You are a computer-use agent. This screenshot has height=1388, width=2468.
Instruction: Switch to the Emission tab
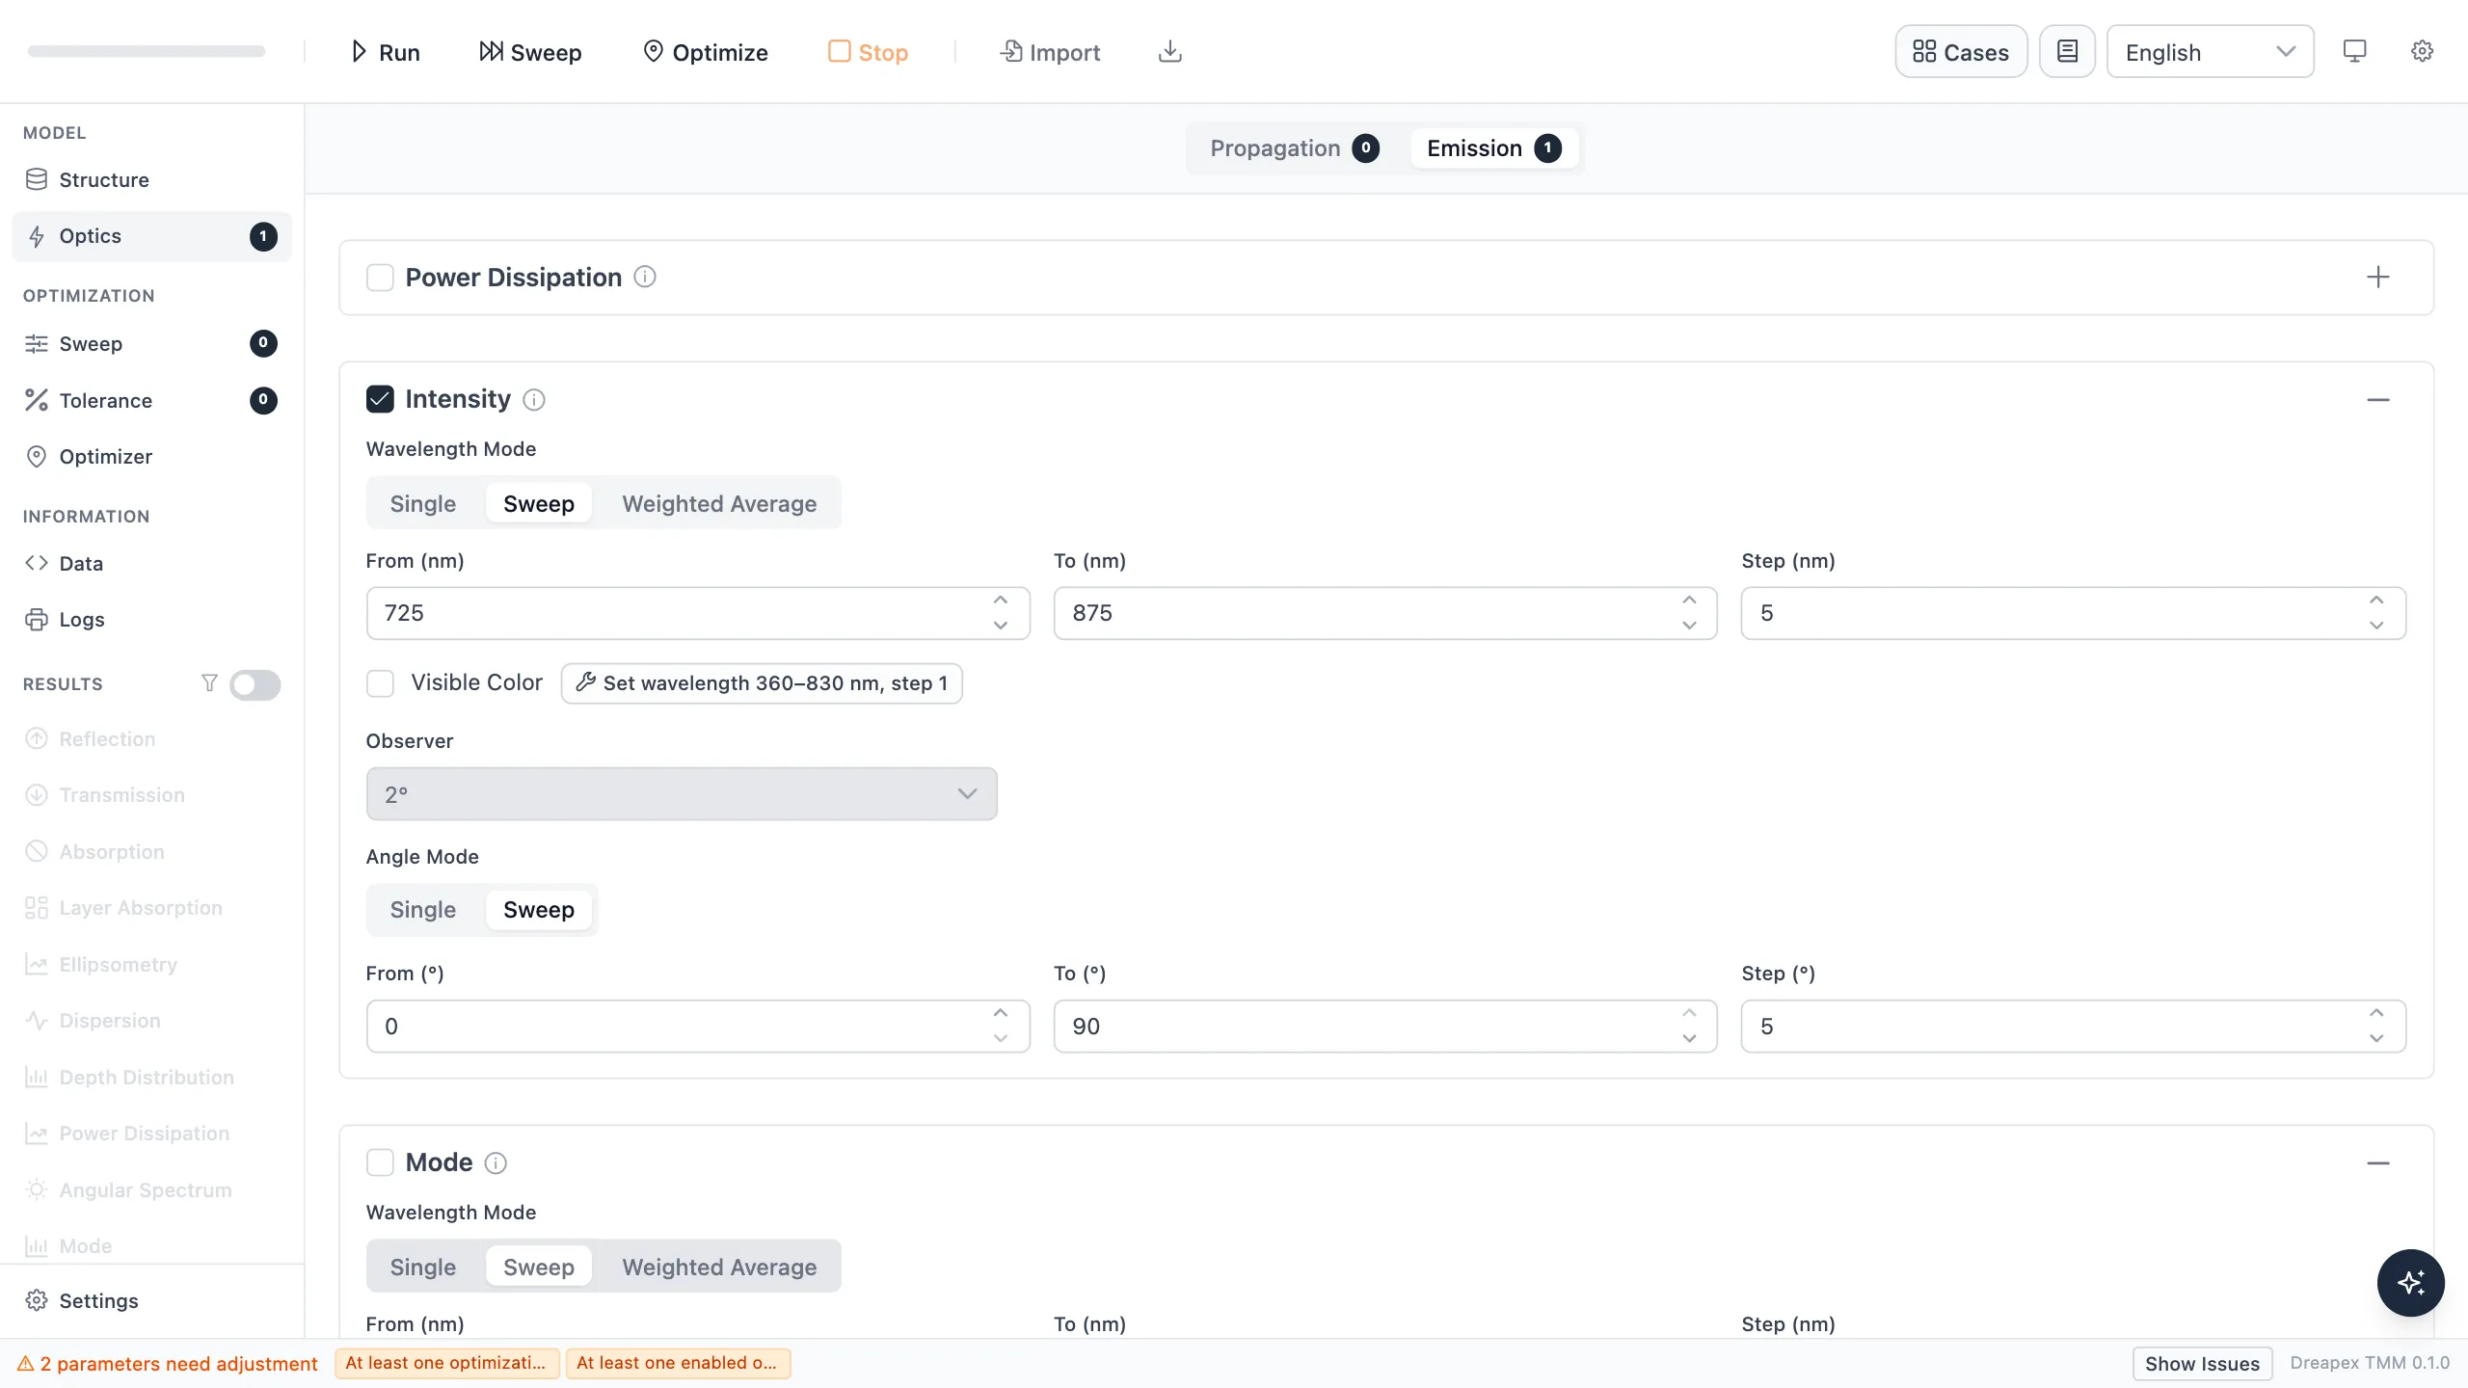(1494, 147)
